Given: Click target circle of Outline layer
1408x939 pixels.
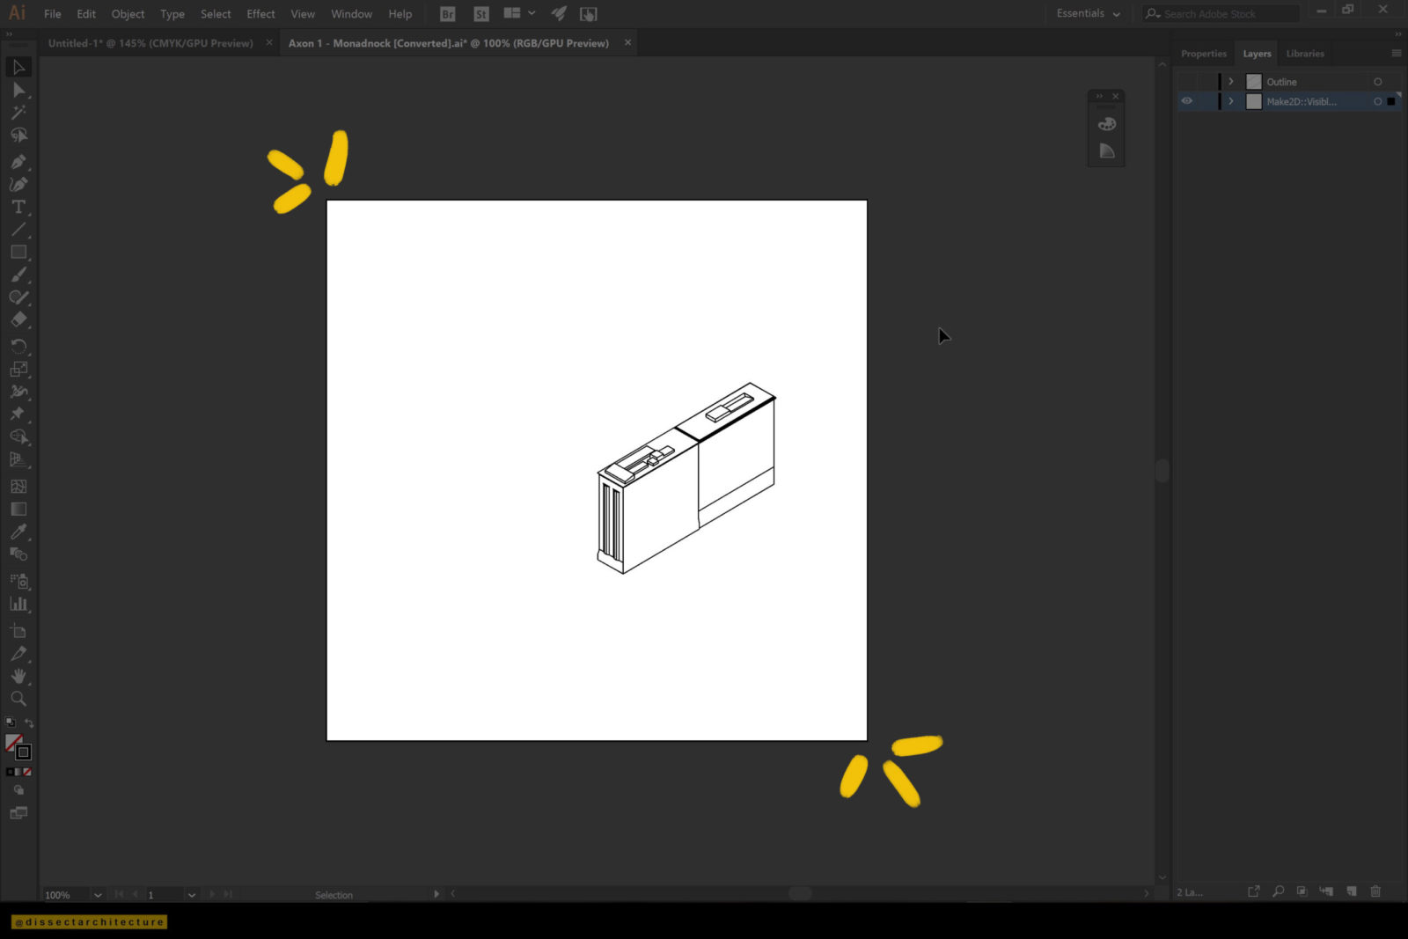Looking at the screenshot, I should click(x=1378, y=82).
